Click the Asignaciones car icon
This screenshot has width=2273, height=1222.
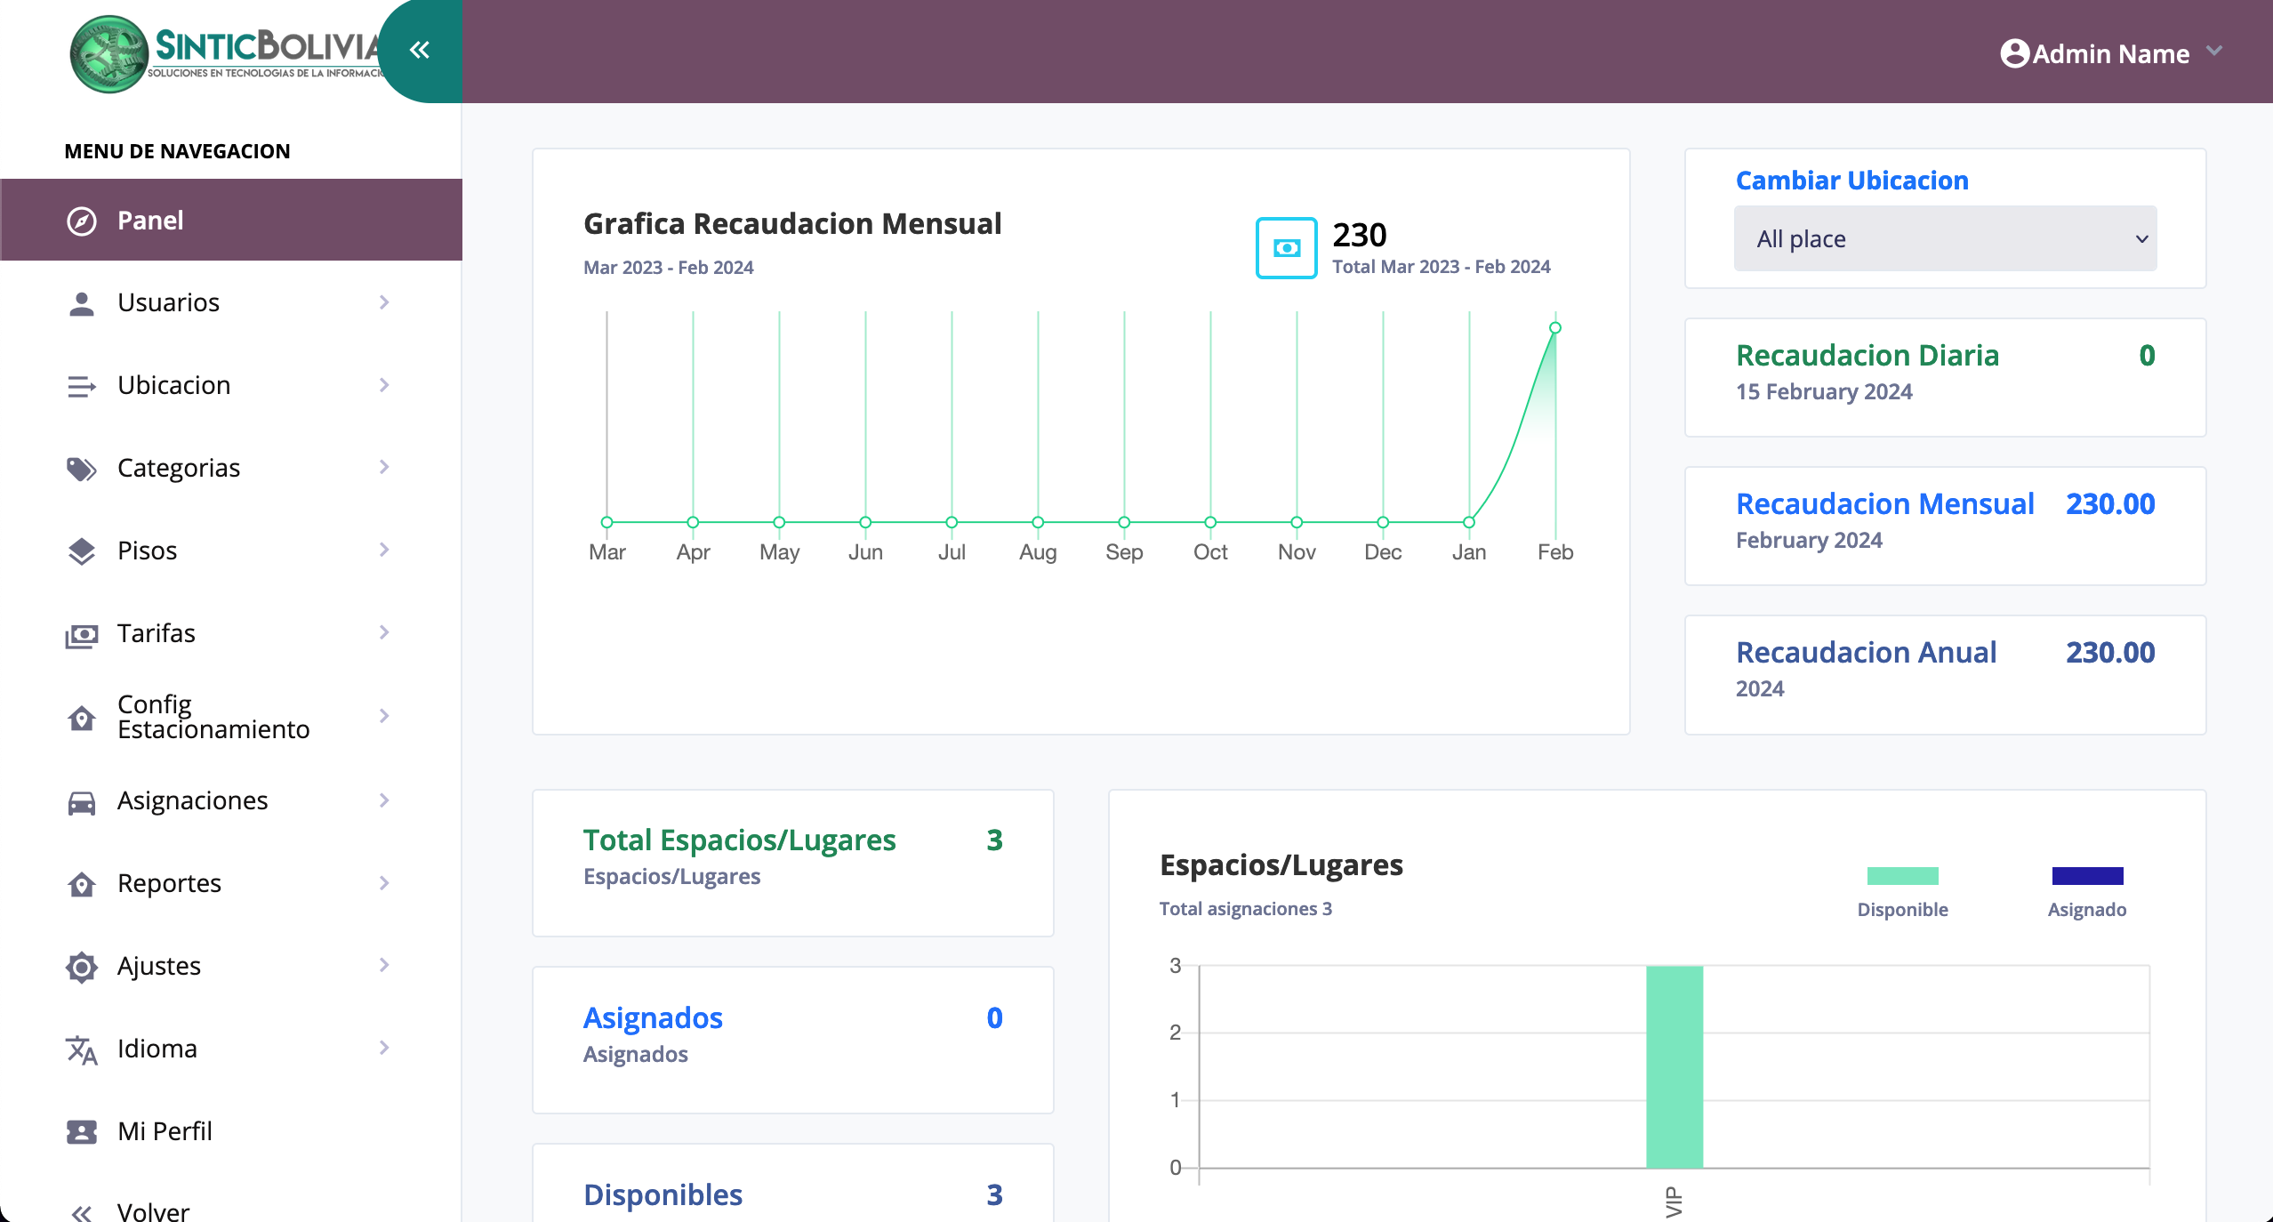tap(81, 802)
